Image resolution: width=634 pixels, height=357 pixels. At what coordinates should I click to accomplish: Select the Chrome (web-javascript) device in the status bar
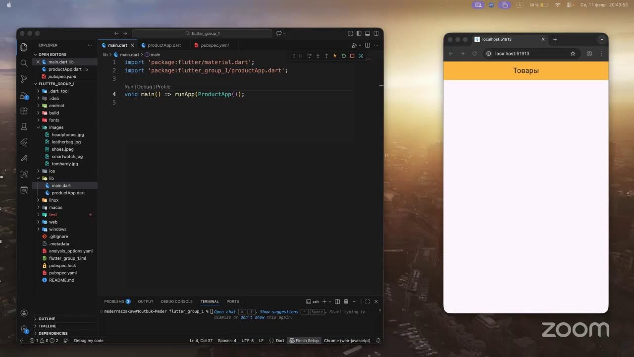(x=347, y=341)
